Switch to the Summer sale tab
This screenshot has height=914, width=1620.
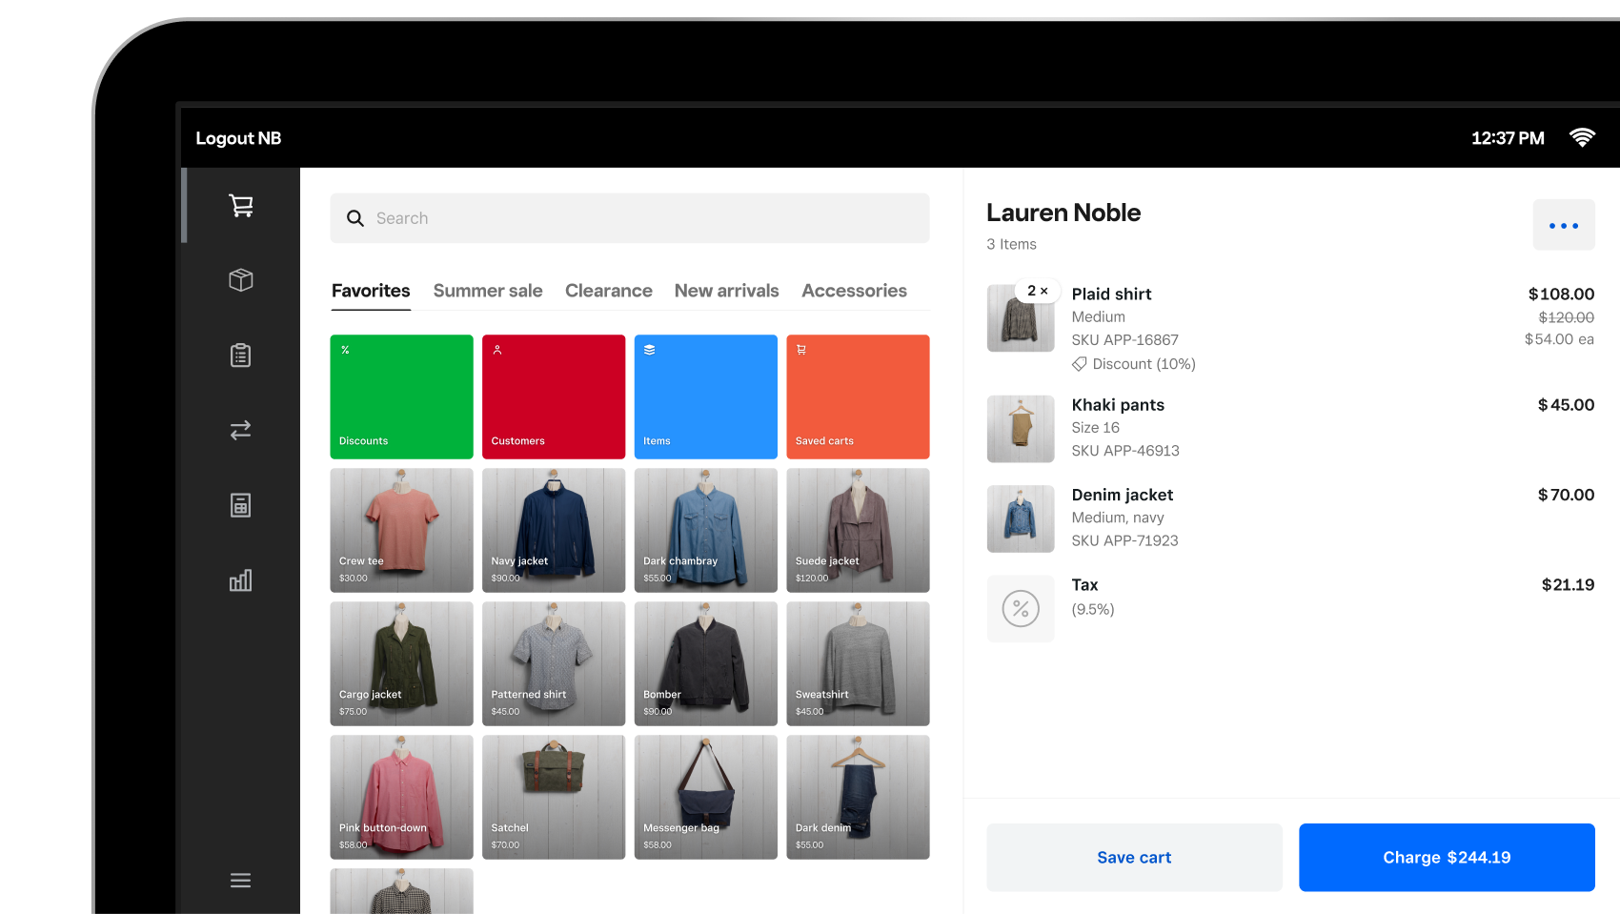pos(488,291)
